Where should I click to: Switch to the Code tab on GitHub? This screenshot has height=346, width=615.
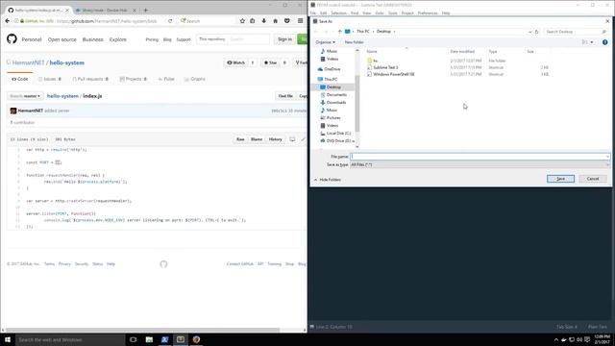pyautogui.click(x=19, y=79)
